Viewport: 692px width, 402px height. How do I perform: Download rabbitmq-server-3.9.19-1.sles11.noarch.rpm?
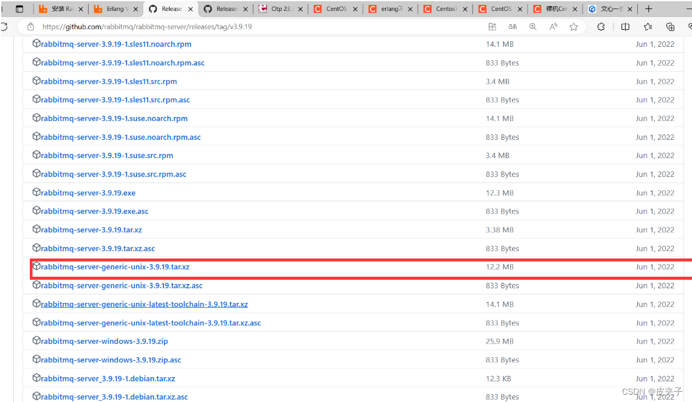coord(116,44)
